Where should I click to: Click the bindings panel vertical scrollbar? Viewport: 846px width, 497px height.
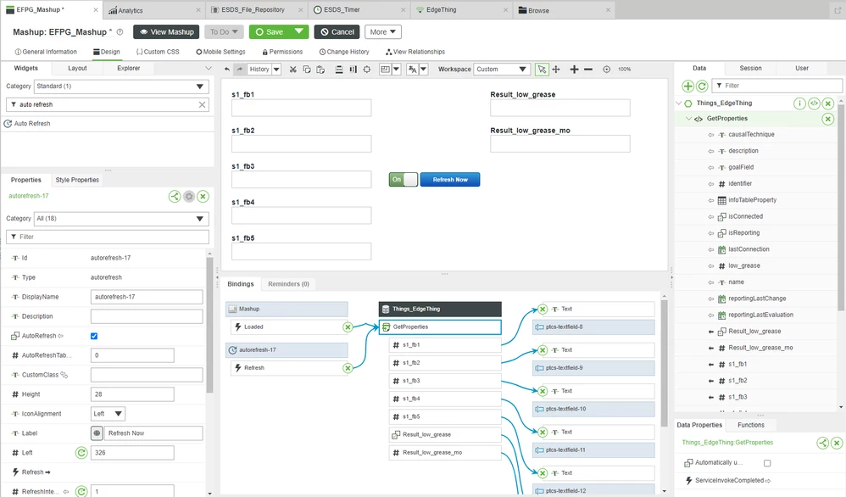[x=664, y=363]
